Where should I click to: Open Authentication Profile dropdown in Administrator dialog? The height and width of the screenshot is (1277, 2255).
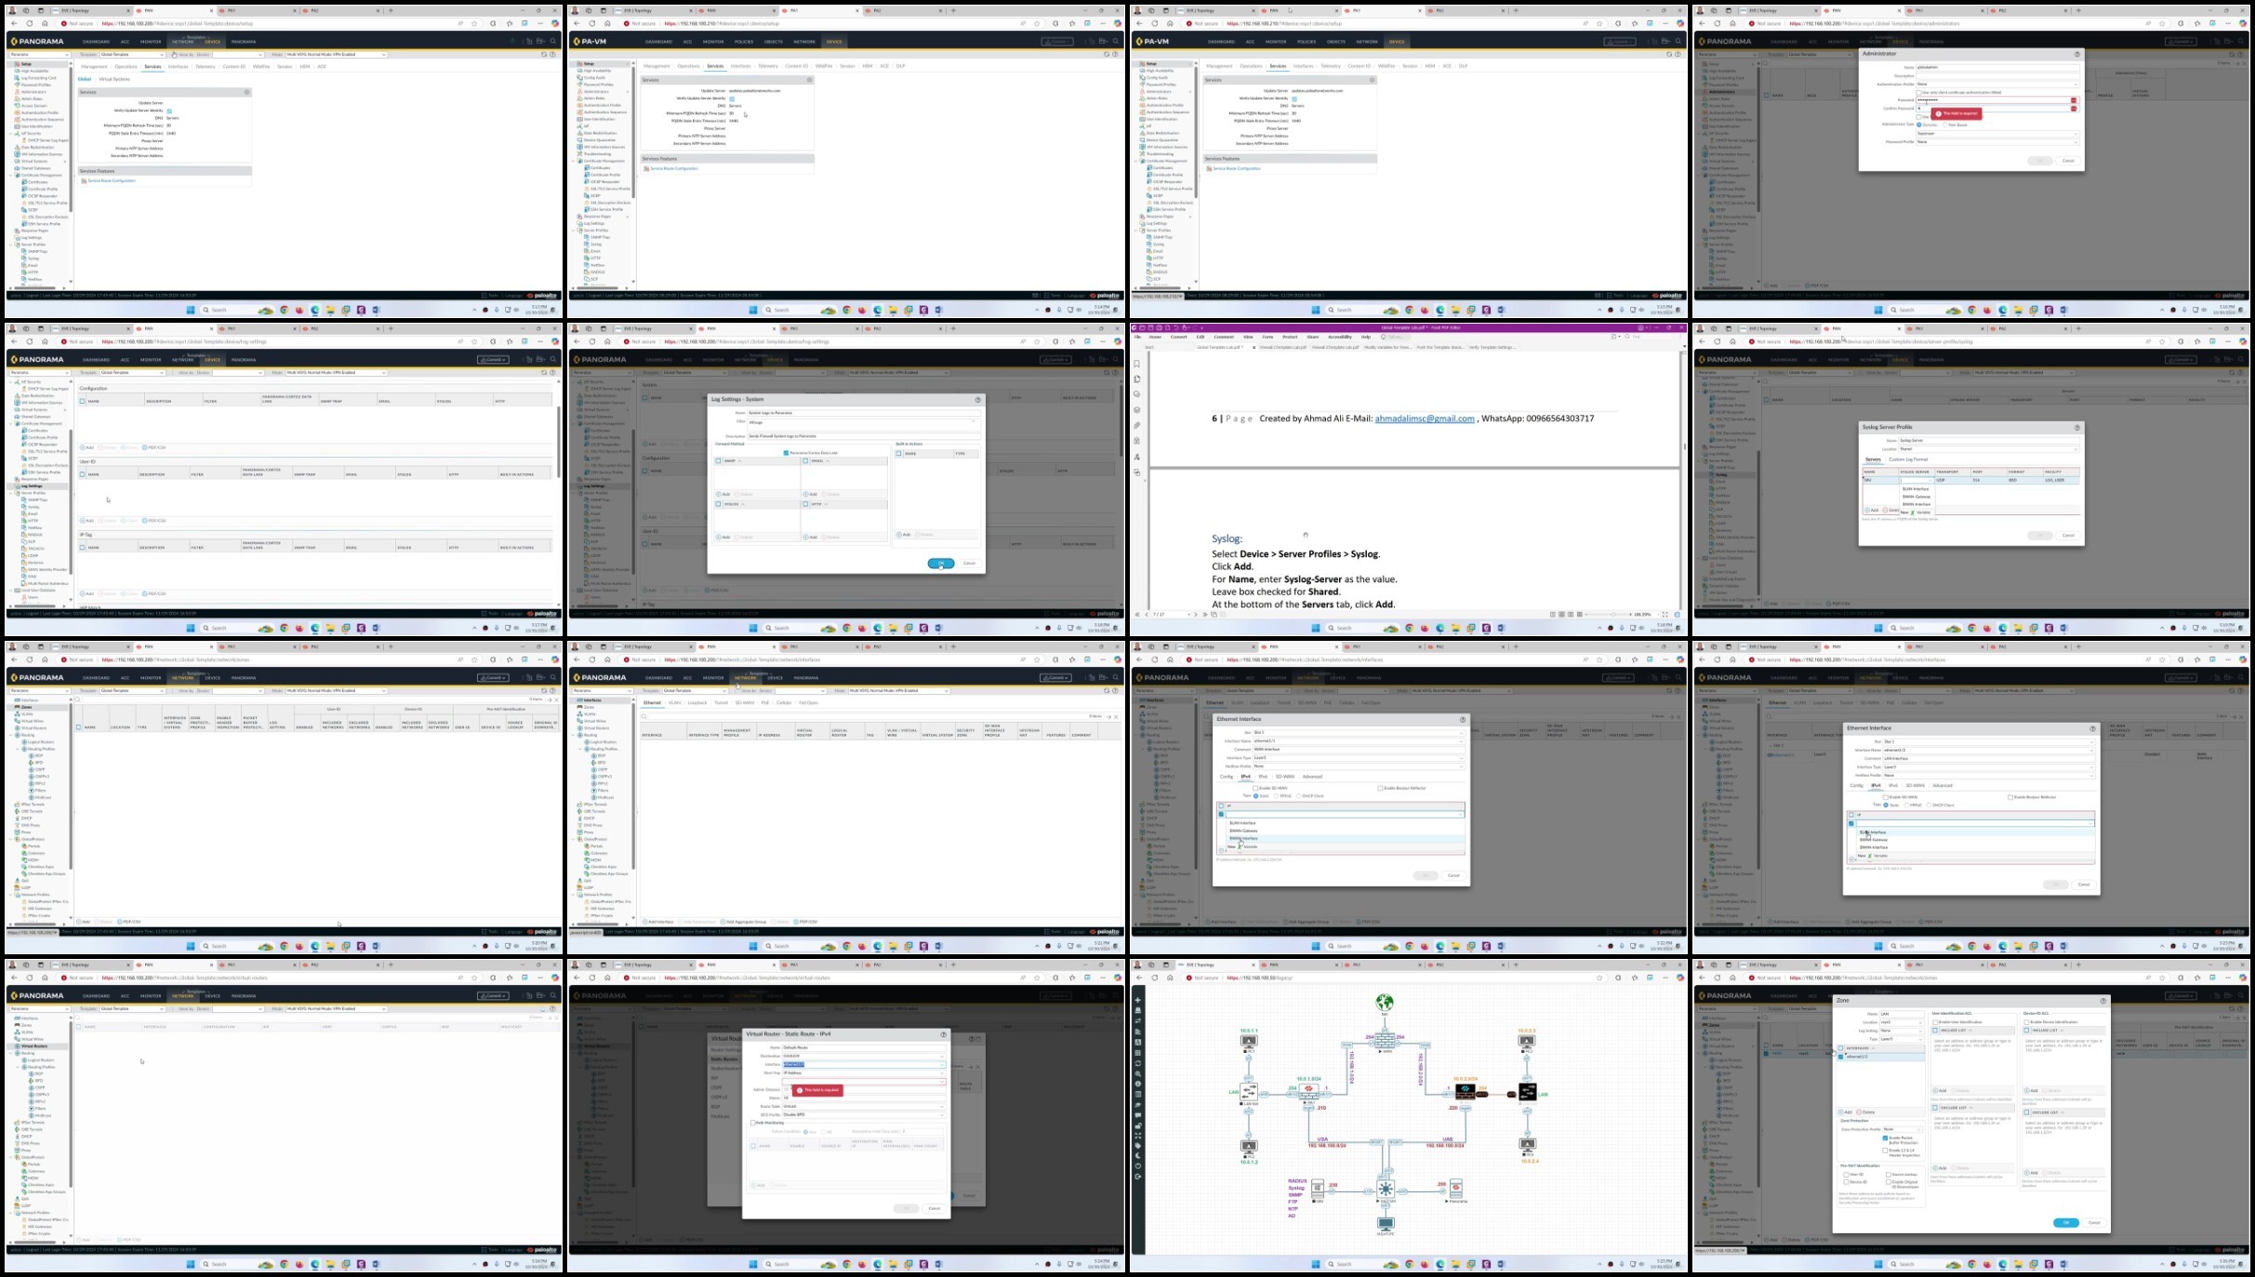(x=1997, y=84)
